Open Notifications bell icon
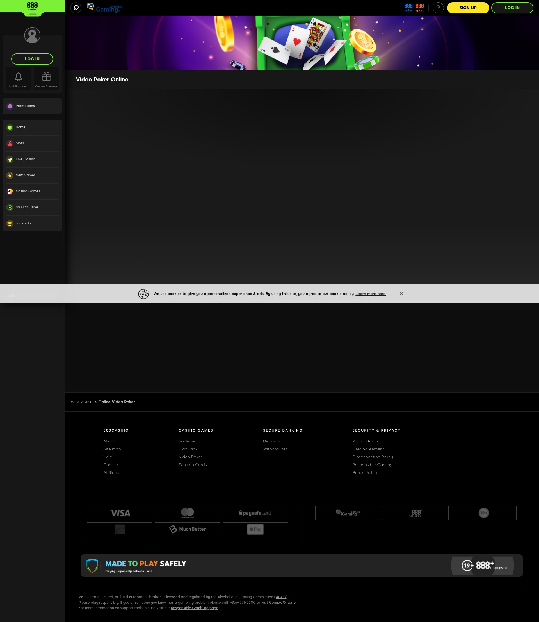The width and height of the screenshot is (539, 622). pyautogui.click(x=18, y=79)
